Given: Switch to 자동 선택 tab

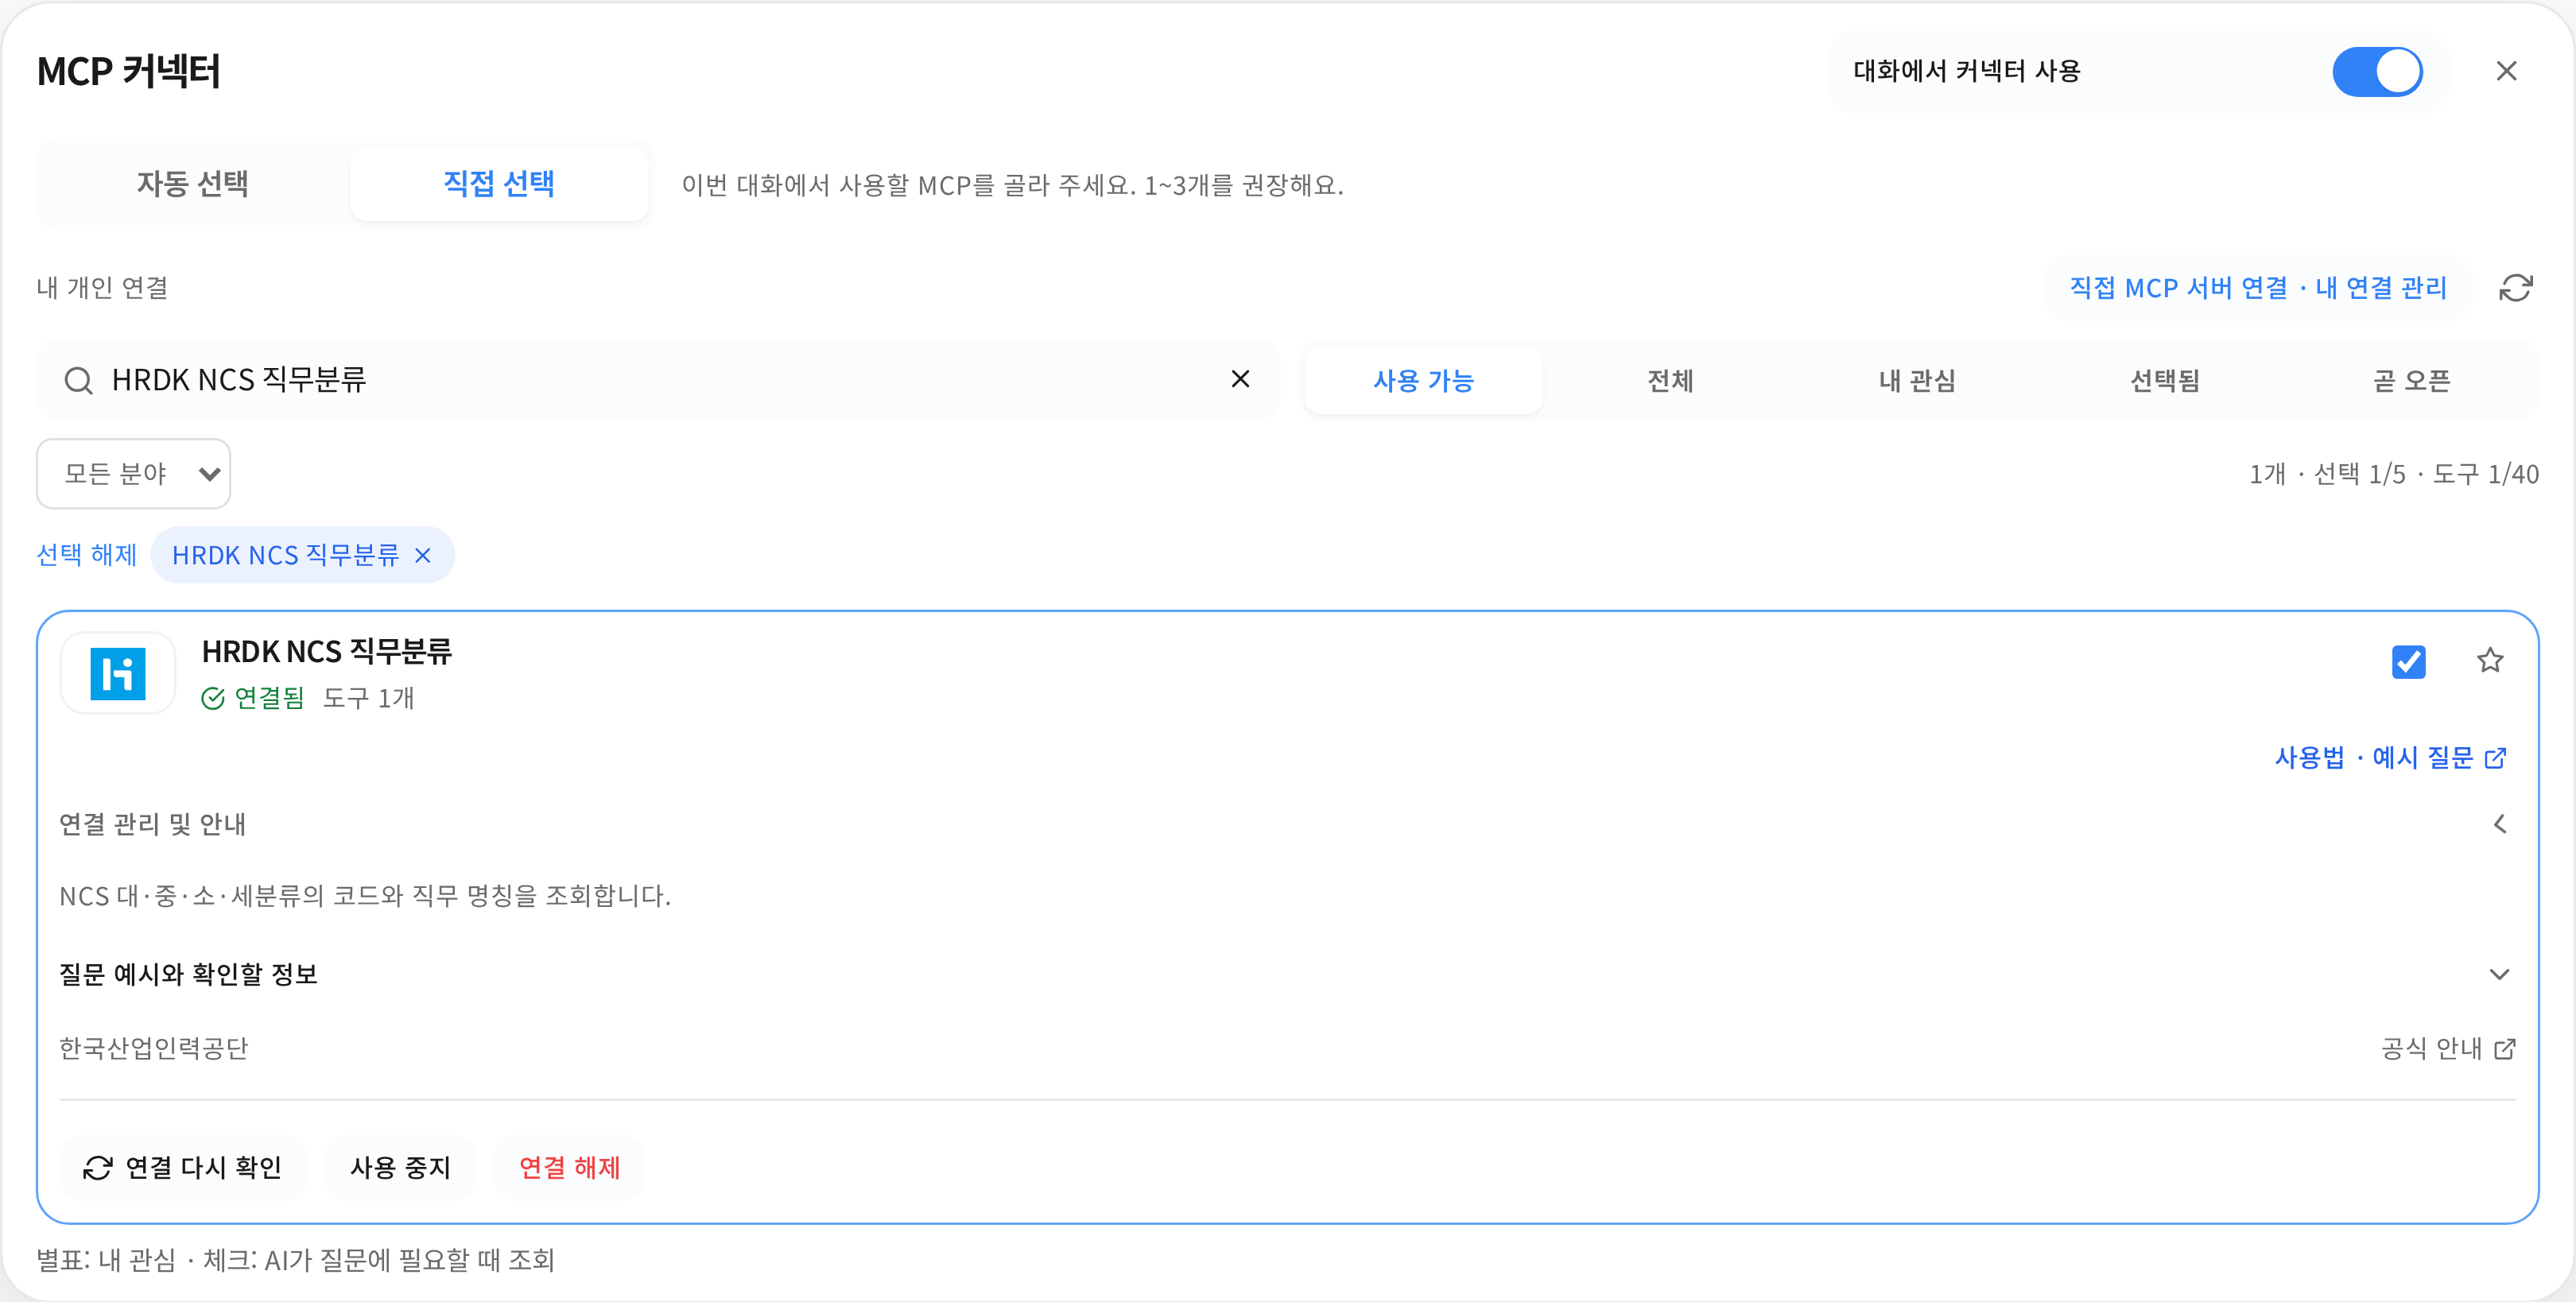Looking at the screenshot, I should coord(193,184).
